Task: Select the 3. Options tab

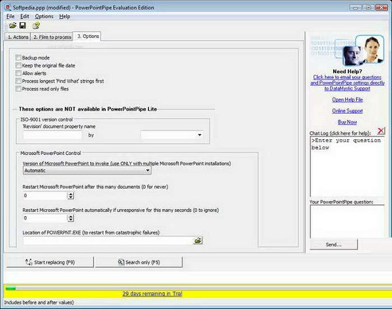Action: click(88, 37)
